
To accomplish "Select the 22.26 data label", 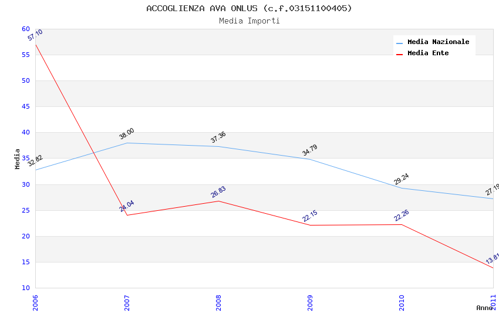I will pos(402,216).
